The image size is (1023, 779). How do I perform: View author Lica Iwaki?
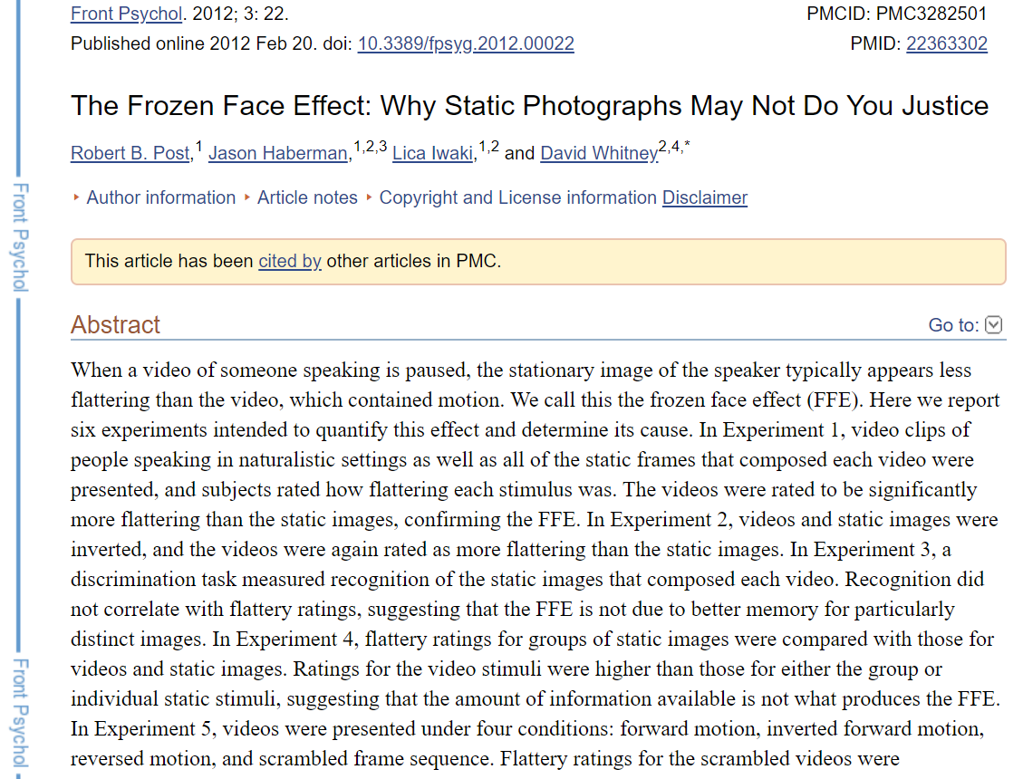(432, 153)
